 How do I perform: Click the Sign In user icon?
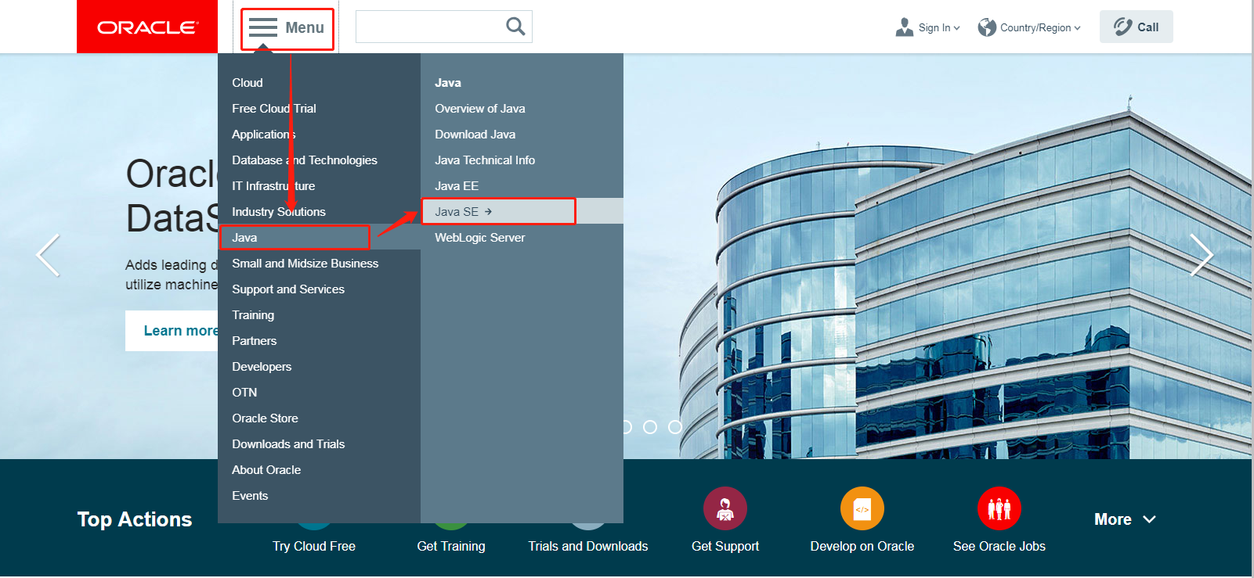[905, 27]
